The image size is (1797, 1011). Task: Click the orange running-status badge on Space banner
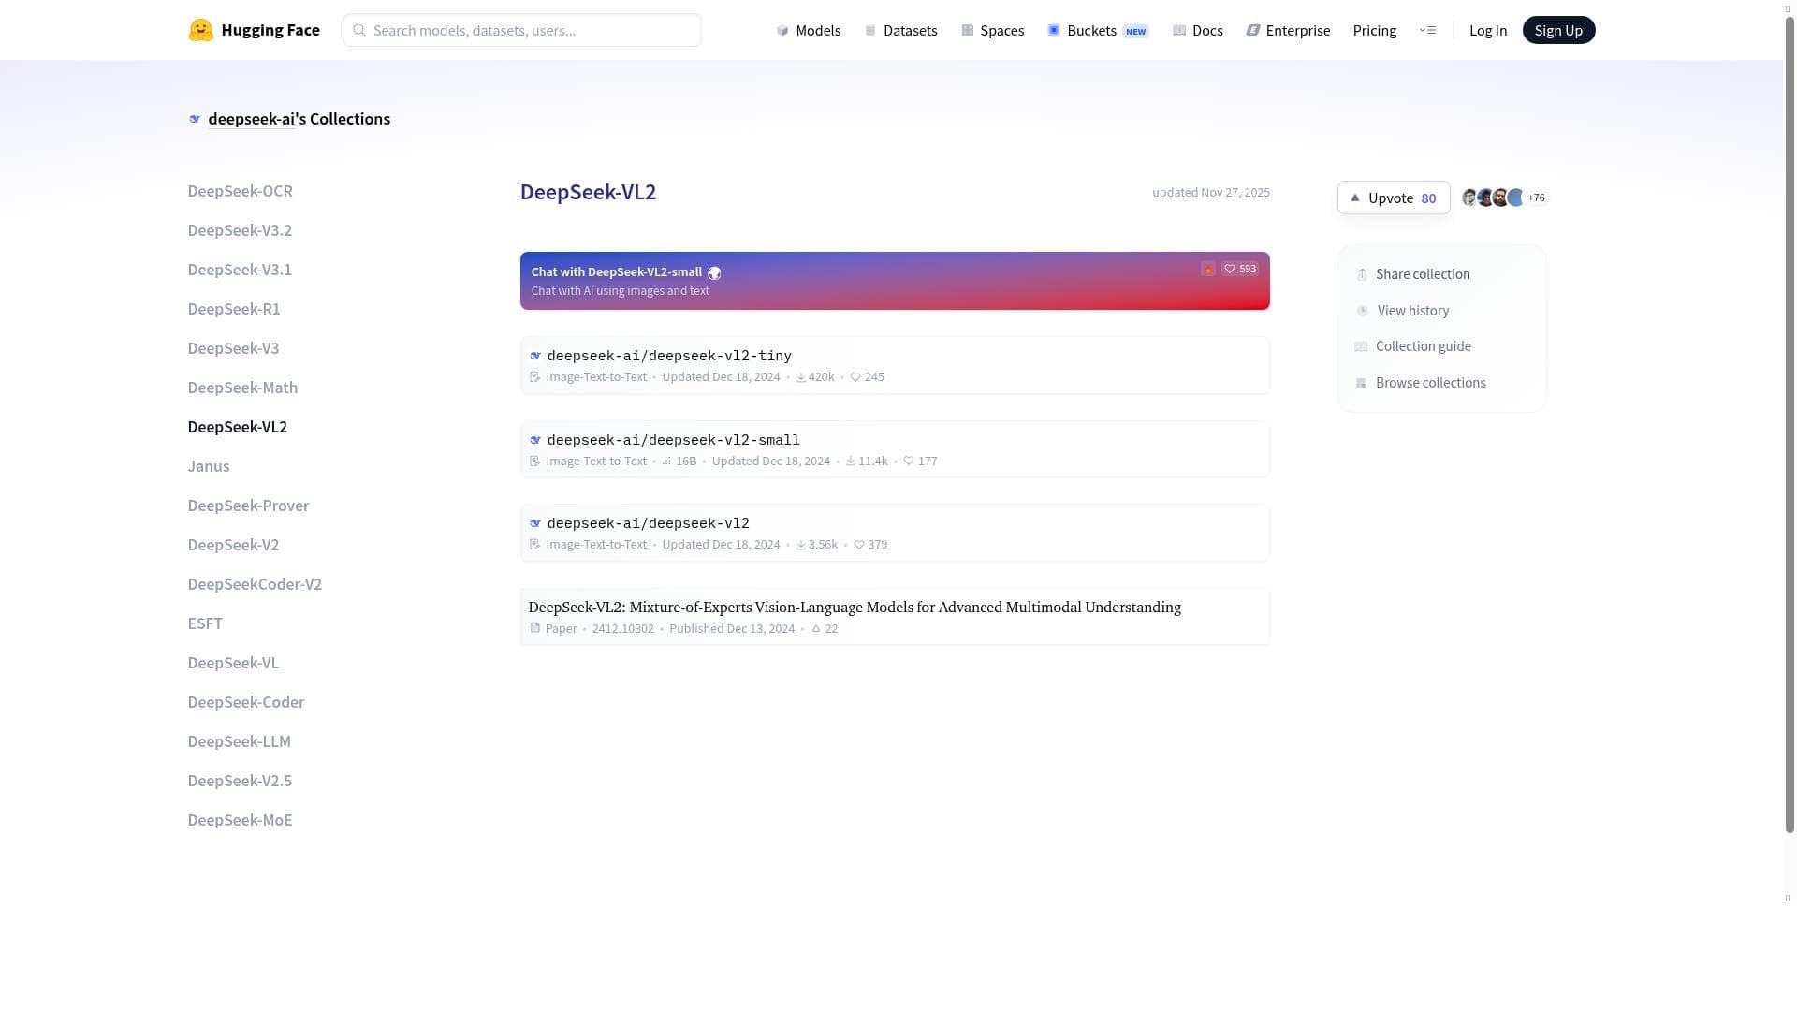pyautogui.click(x=1208, y=269)
